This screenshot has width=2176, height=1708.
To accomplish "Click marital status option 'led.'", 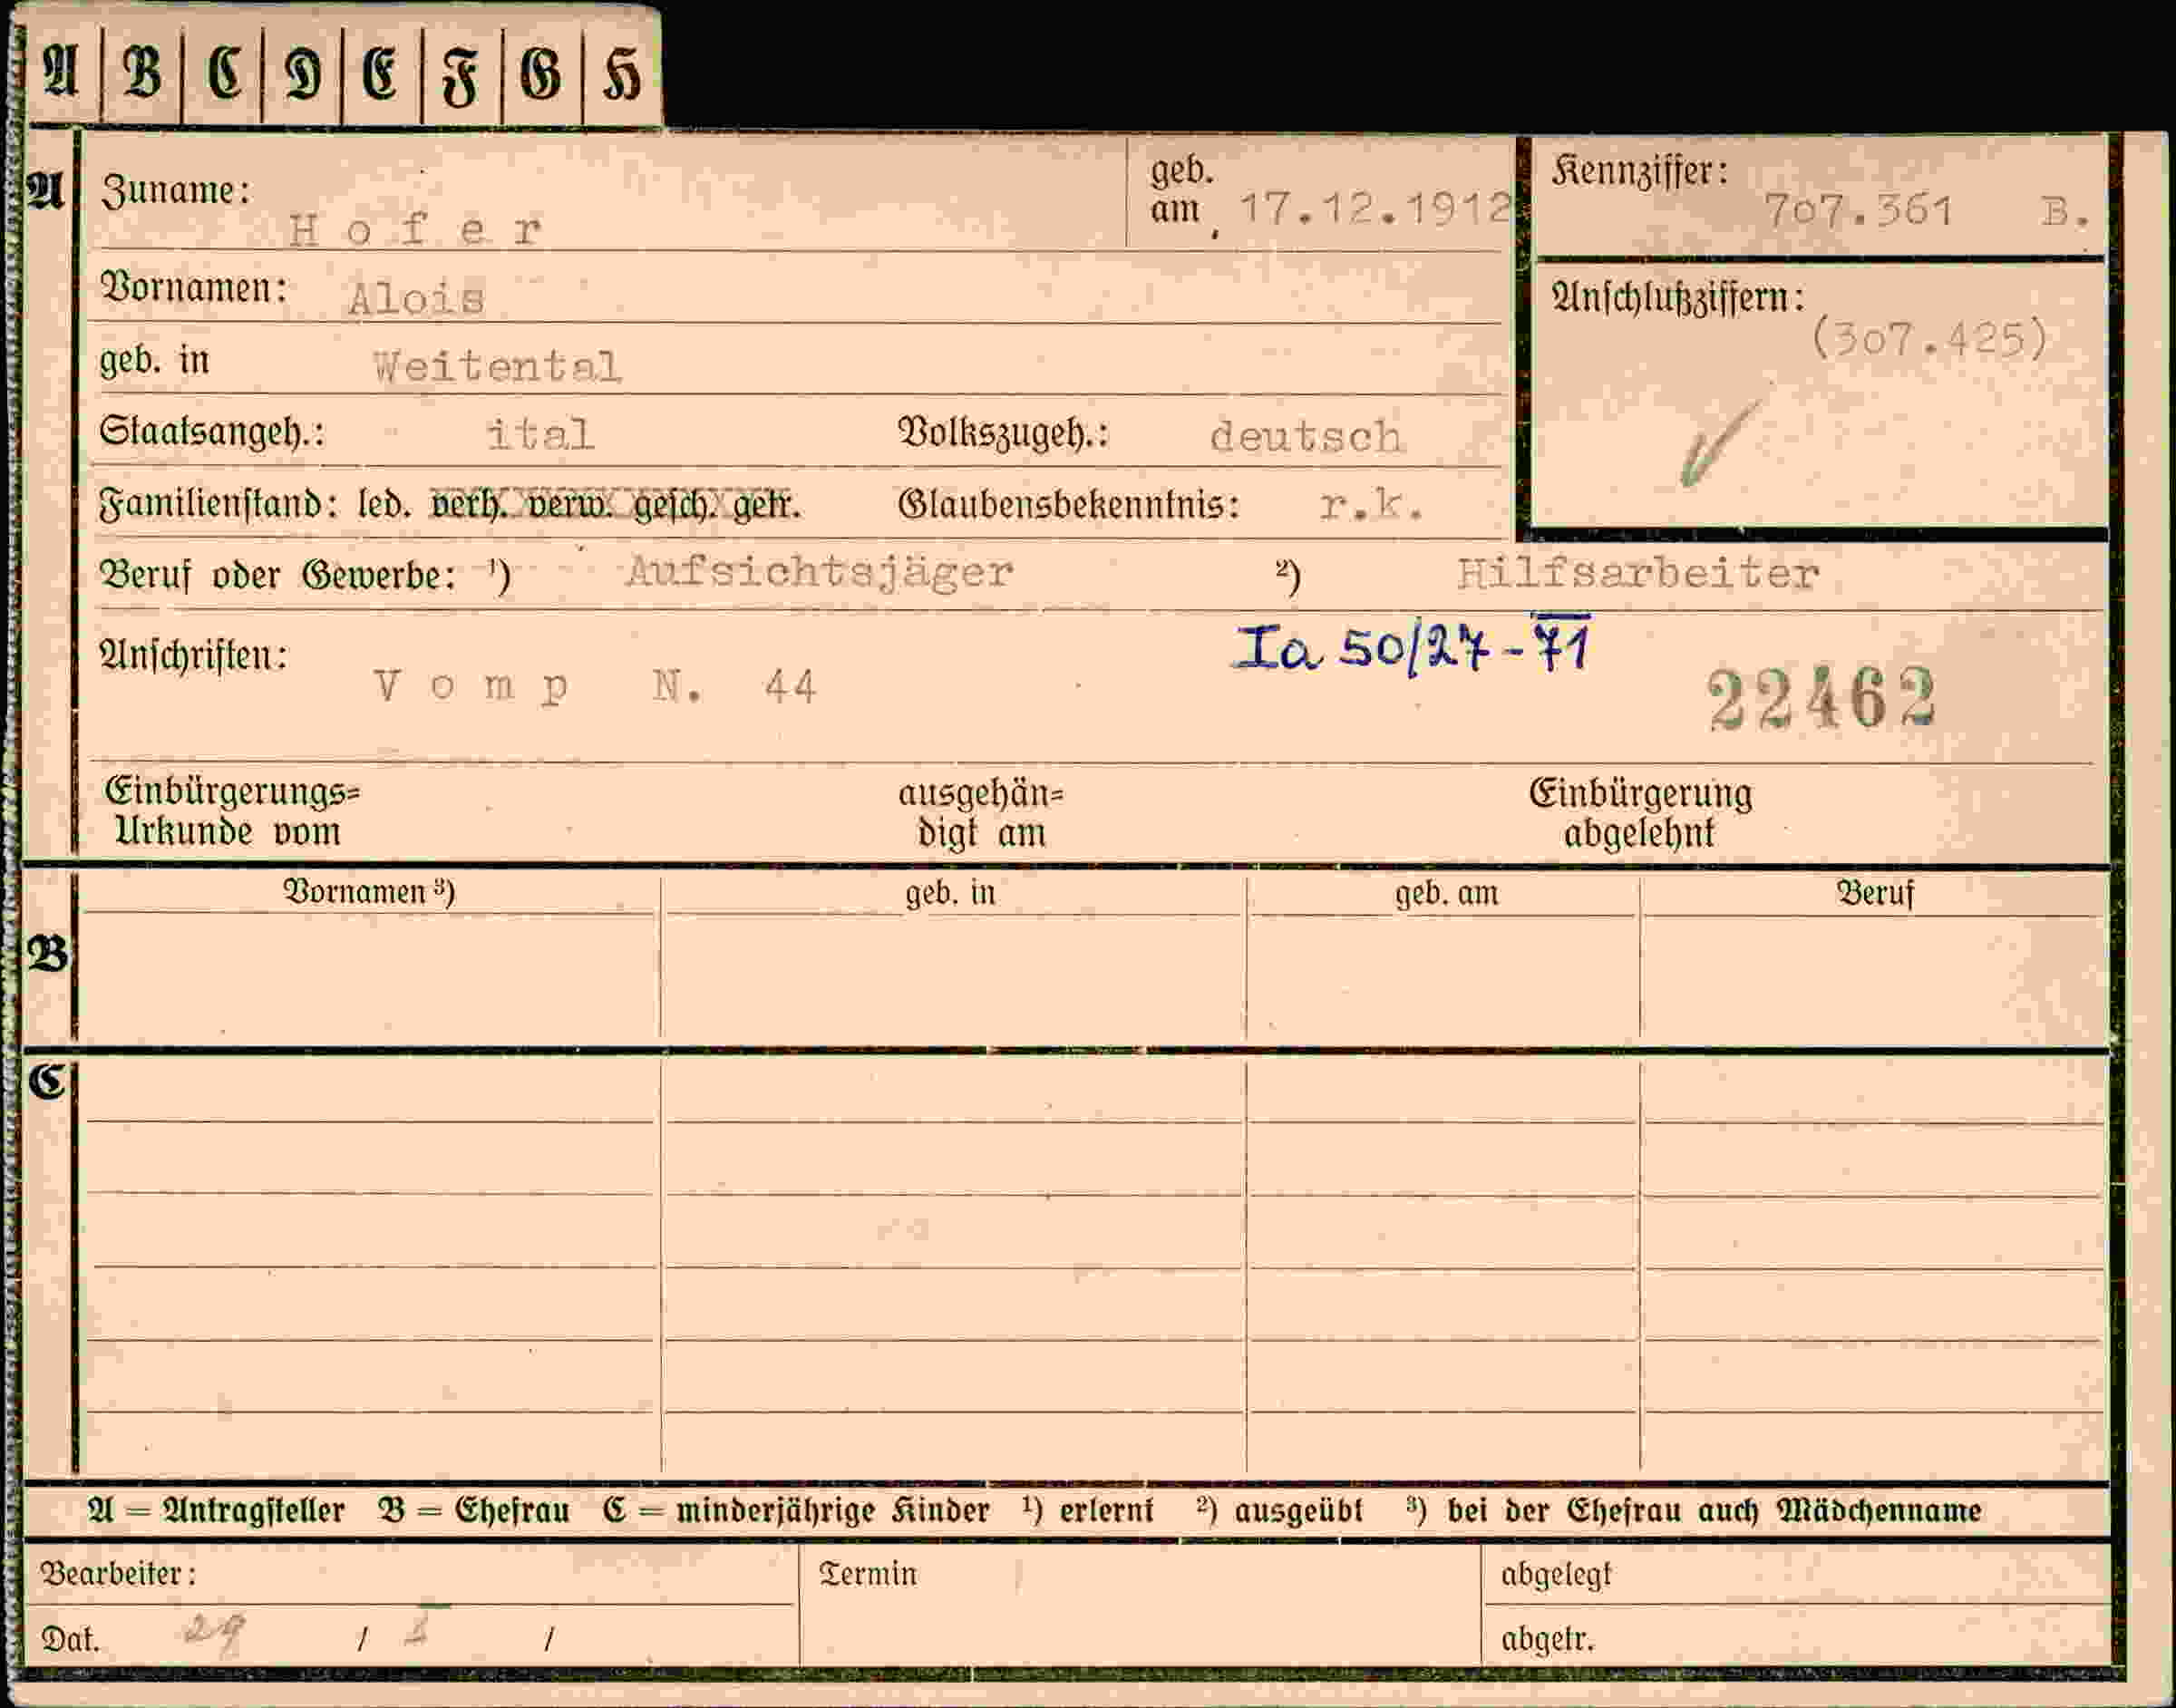I will 384,503.
